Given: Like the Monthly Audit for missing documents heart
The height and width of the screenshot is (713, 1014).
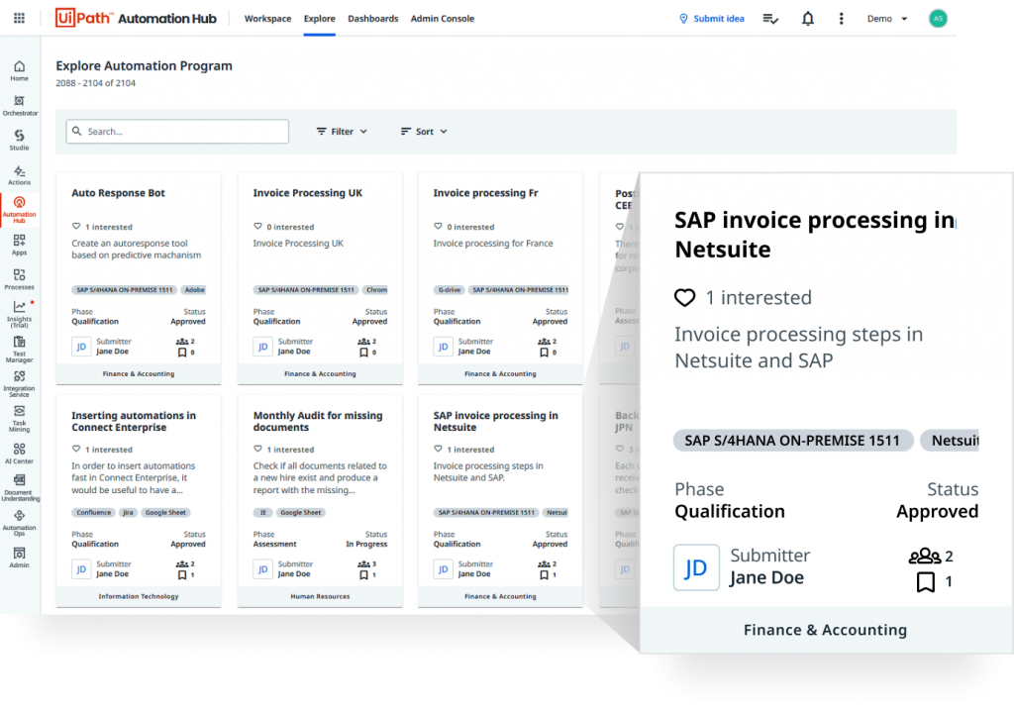Looking at the screenshot, I should (258, 449).
